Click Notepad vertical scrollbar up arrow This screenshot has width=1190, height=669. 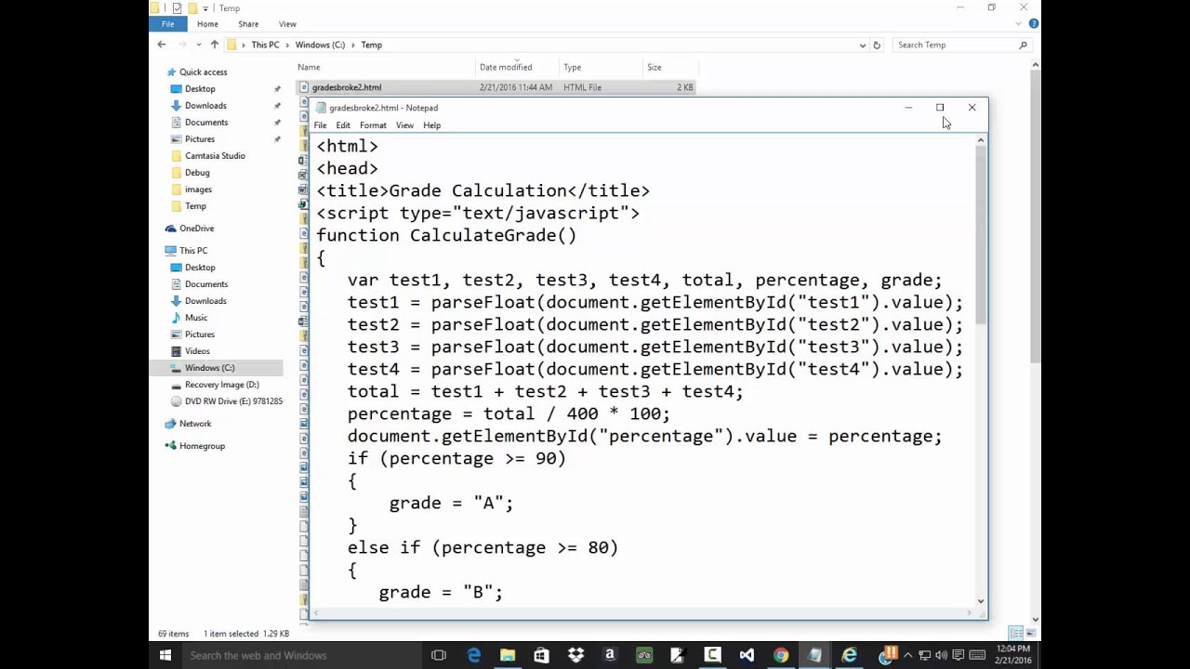981,140
